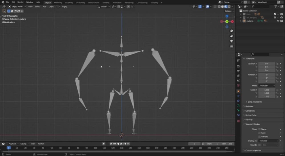Switch to the Sculpting workspace tab
Image resolution: width=285 pixels, height=156 pixels.
coord(69,3)
